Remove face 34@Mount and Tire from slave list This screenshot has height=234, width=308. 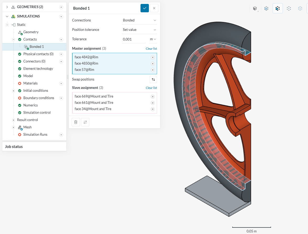153,109
